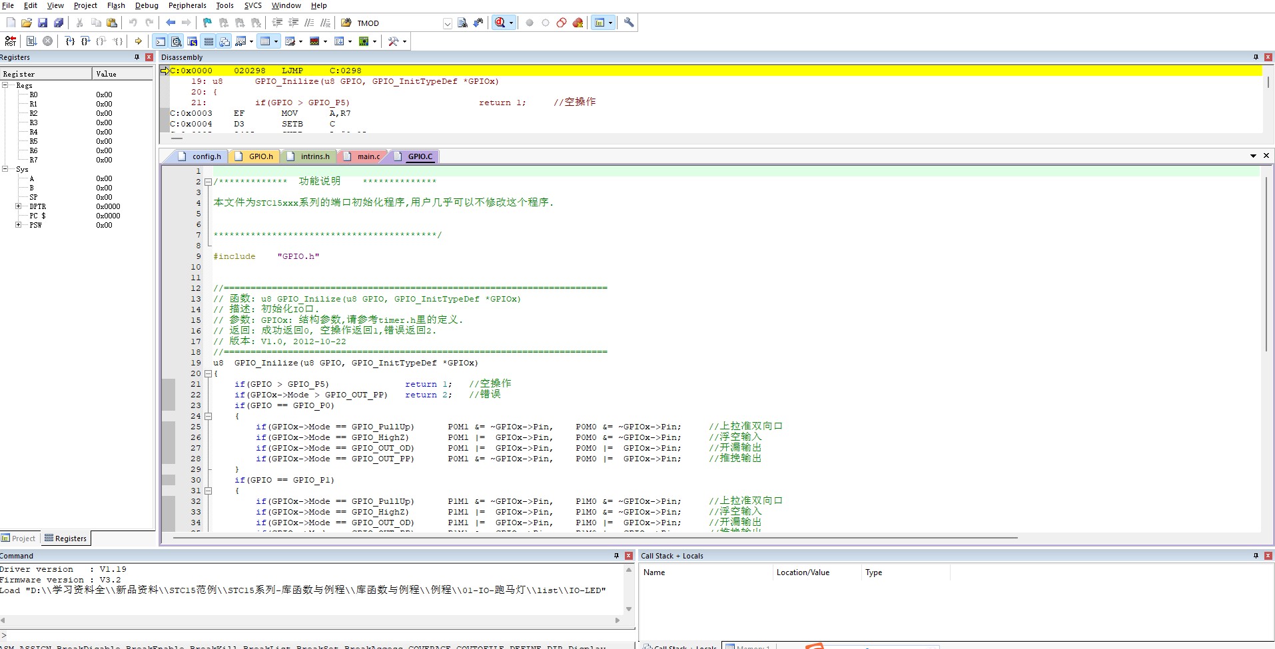Insert a bookmark with the flag icon

pos(207,23)
